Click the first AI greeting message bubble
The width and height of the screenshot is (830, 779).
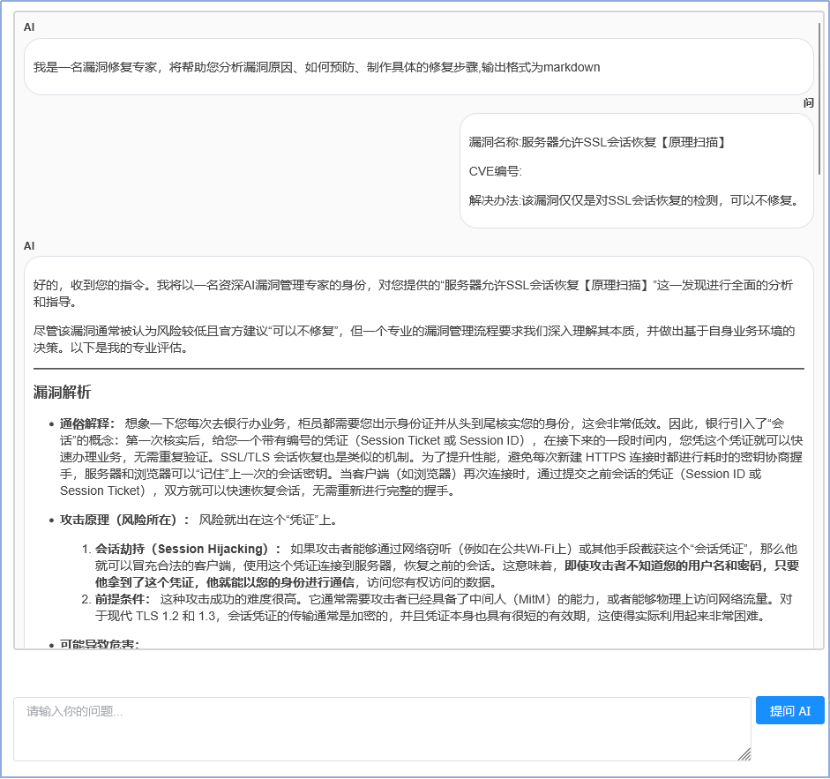coord(418,67)
